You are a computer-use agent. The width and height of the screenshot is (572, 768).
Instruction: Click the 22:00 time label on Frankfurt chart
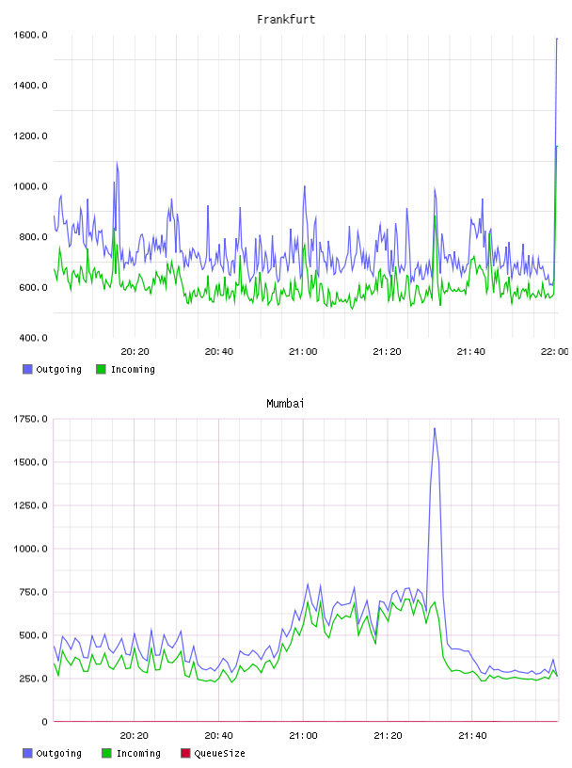click(554, 351)
